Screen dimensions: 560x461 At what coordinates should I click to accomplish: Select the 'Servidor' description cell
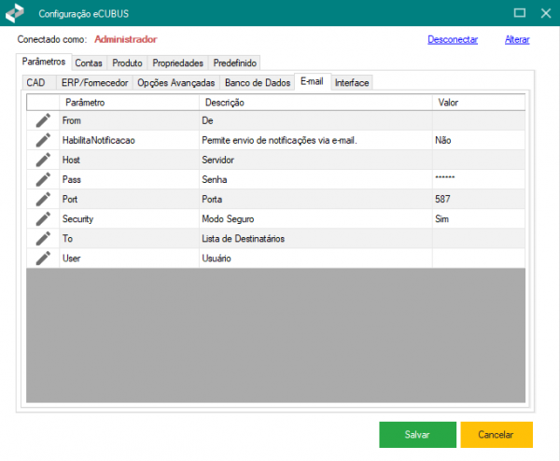click(315, 160)
